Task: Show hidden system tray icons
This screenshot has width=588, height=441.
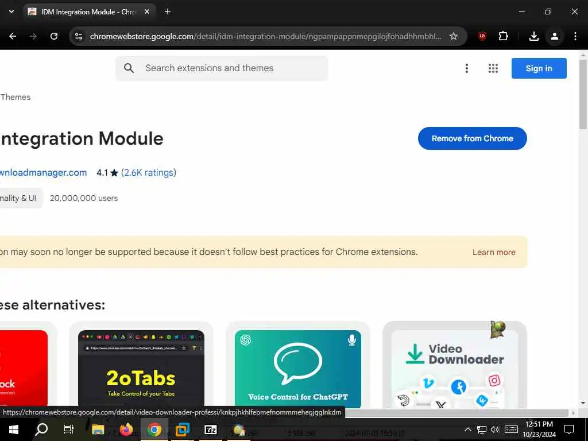Action: click(467, 430)
